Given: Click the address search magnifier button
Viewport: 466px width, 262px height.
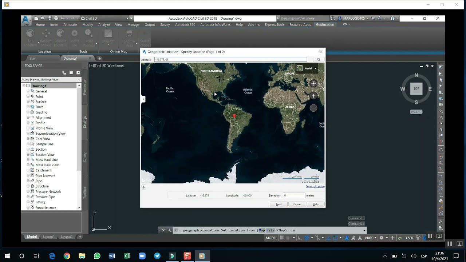Looking at the screenshot, I should point(319,60).
